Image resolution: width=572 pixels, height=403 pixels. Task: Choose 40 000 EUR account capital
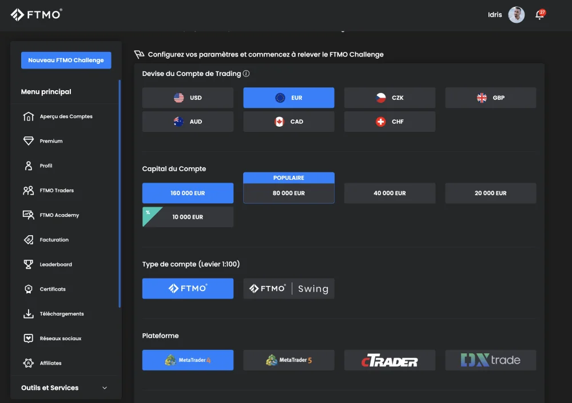(x=390, y=193)
